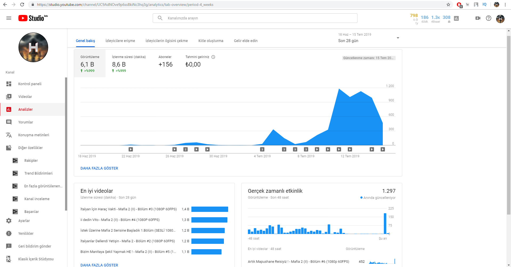Open the Chrome three-dot menu

point(505,5)
